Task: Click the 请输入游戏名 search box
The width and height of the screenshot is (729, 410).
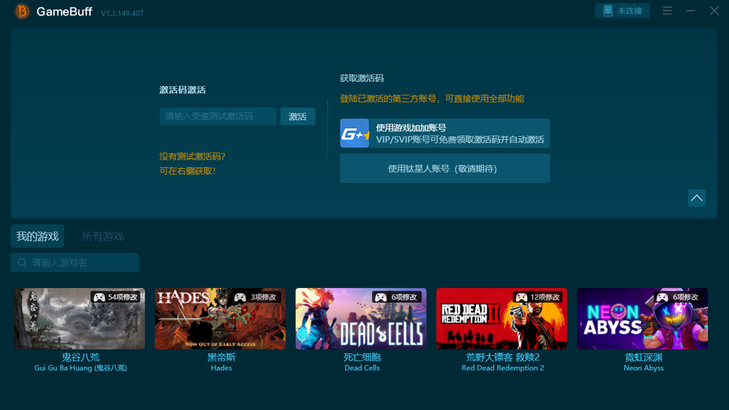Action: (75, 263)
